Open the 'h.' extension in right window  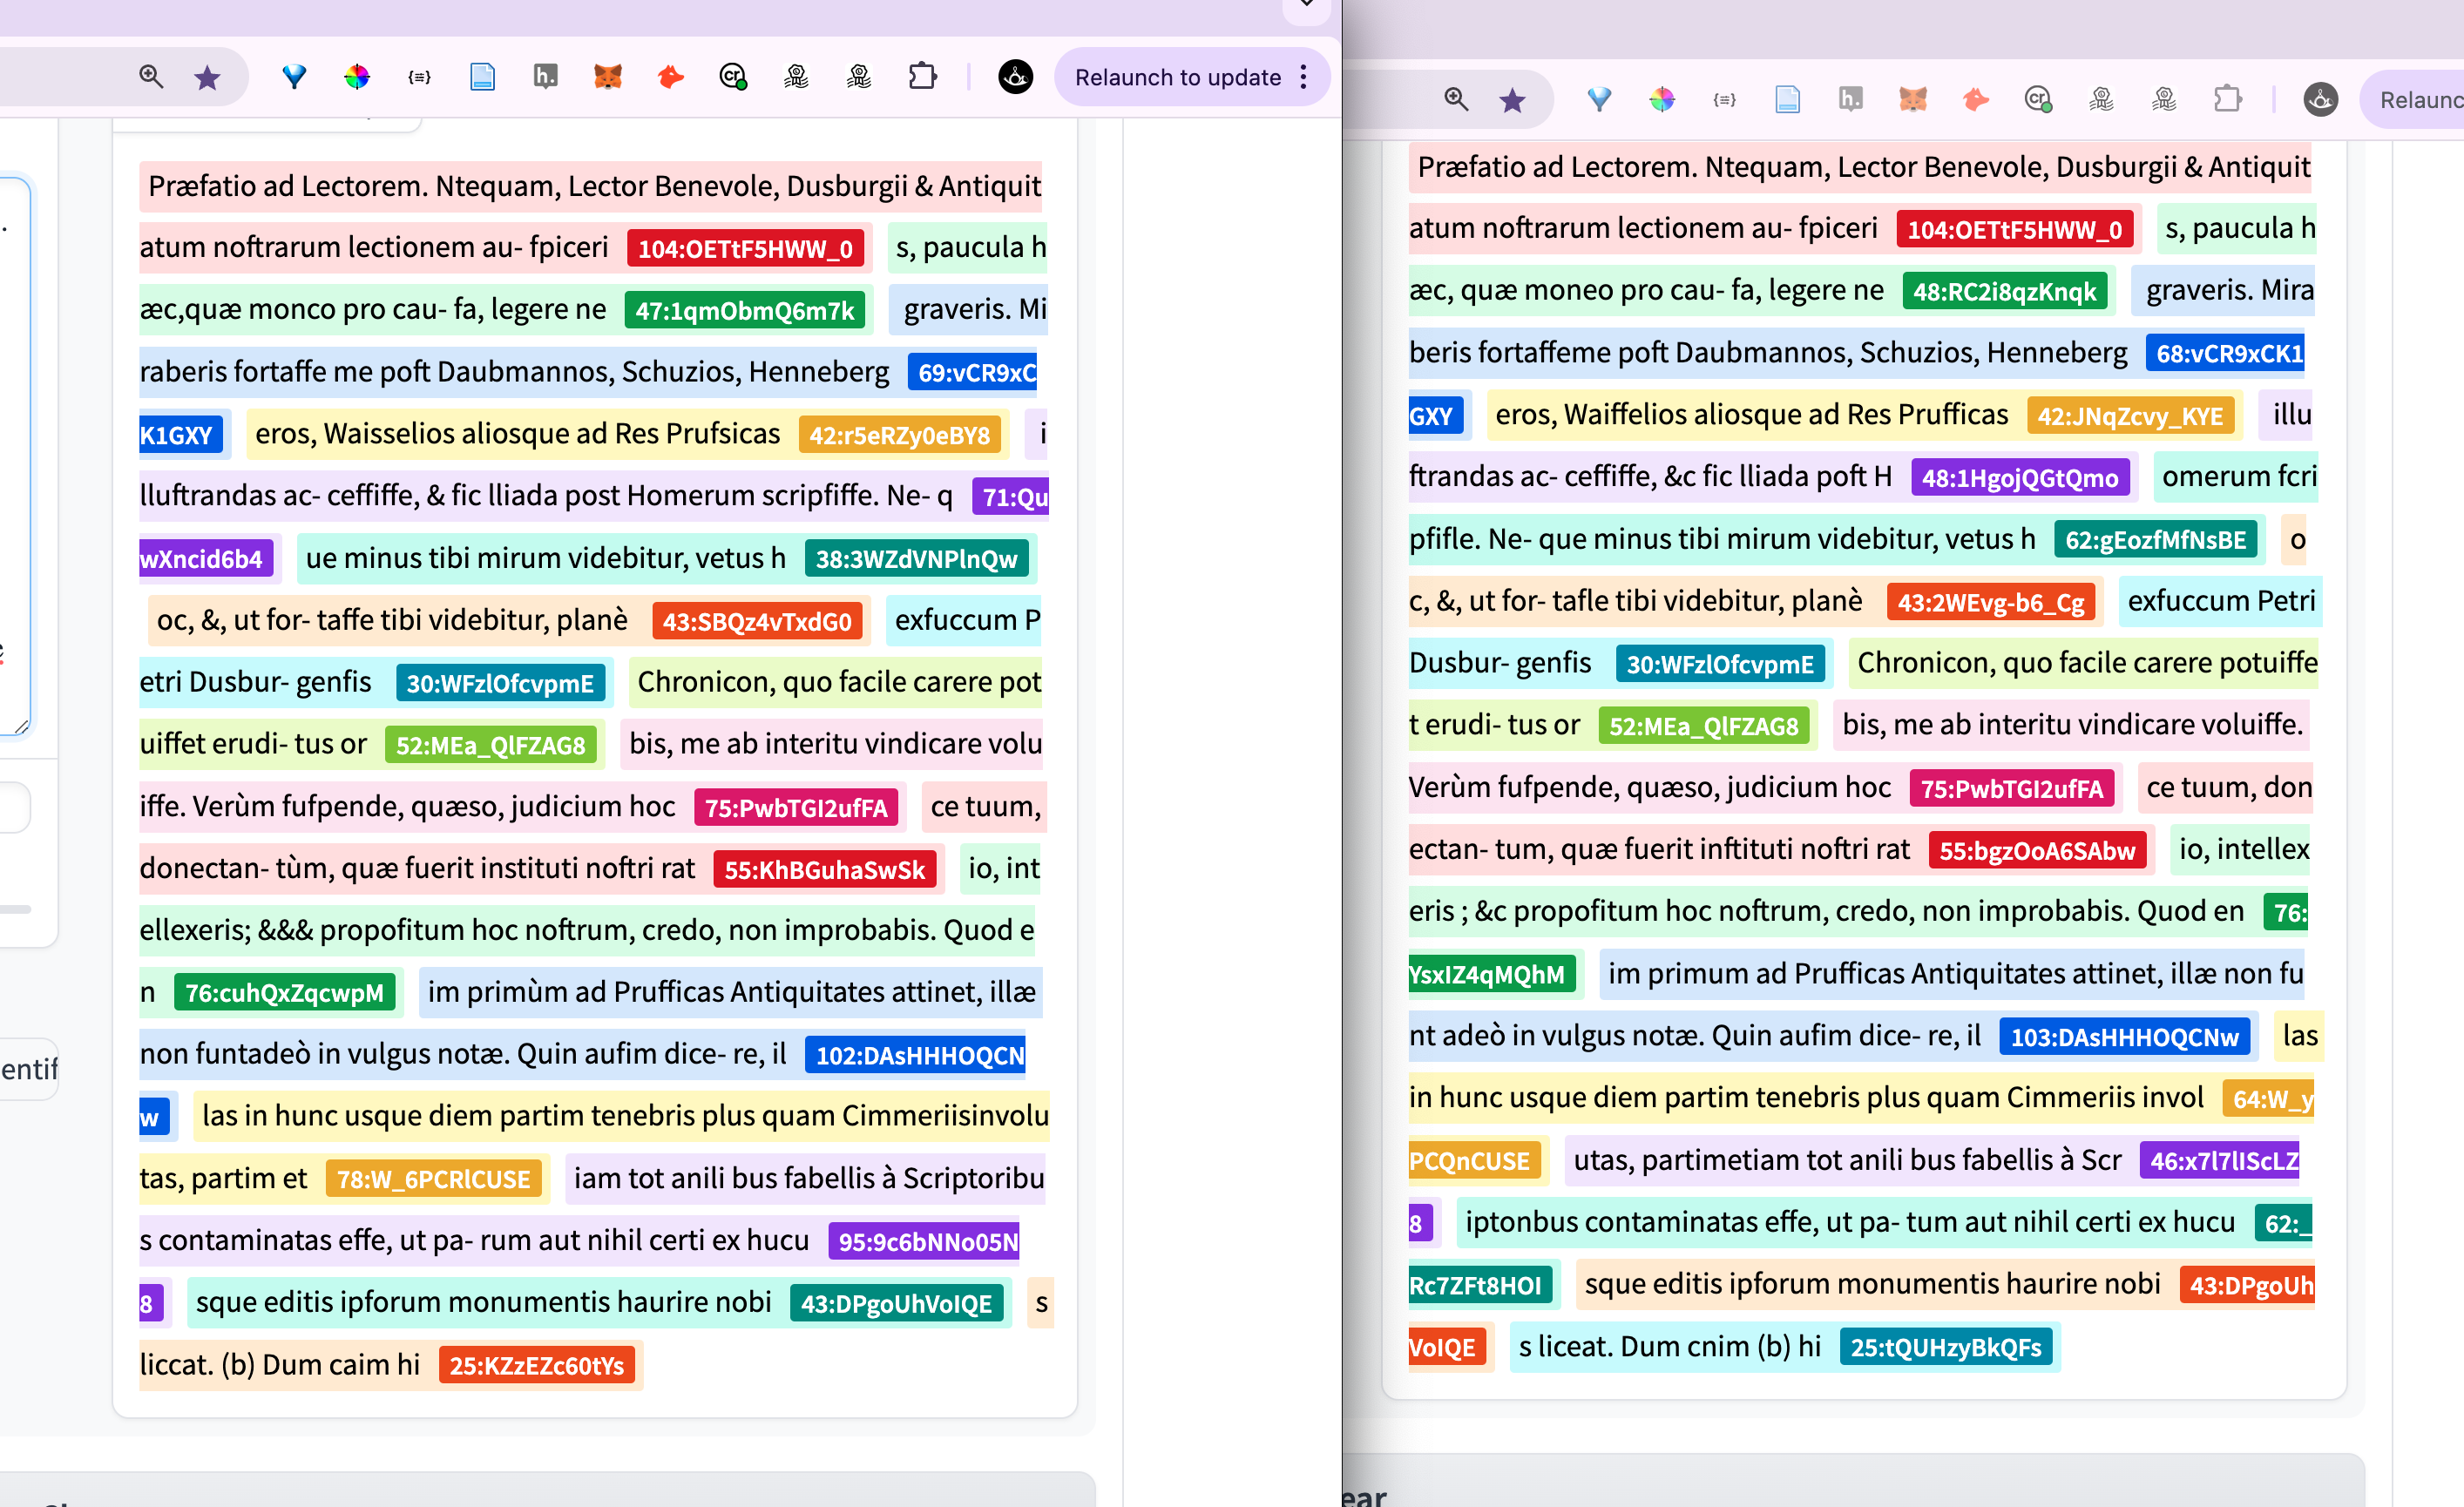pos(1850,99)
